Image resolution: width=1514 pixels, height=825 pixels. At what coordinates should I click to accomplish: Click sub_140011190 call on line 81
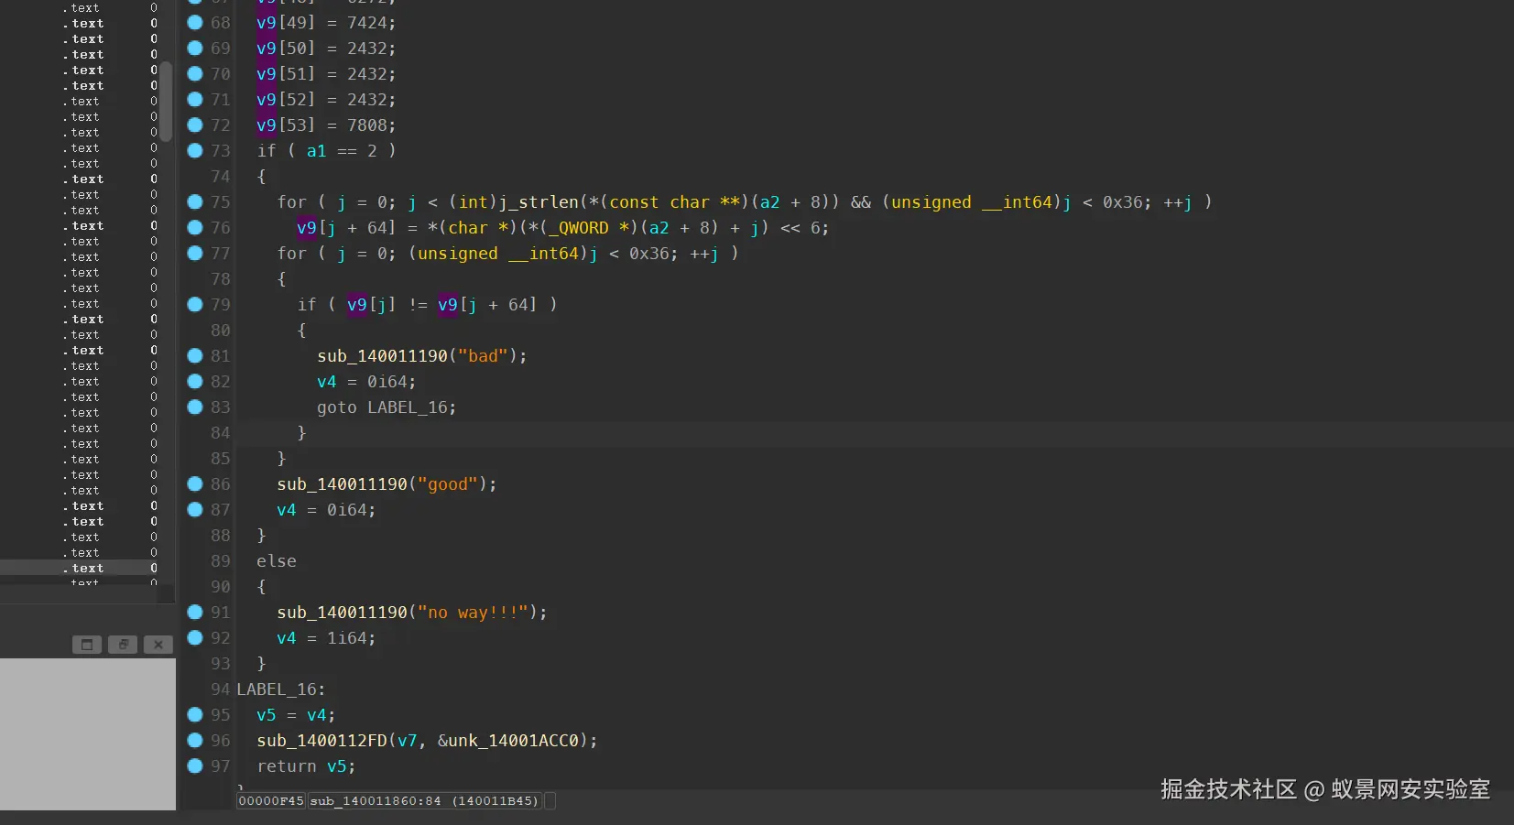382,355
